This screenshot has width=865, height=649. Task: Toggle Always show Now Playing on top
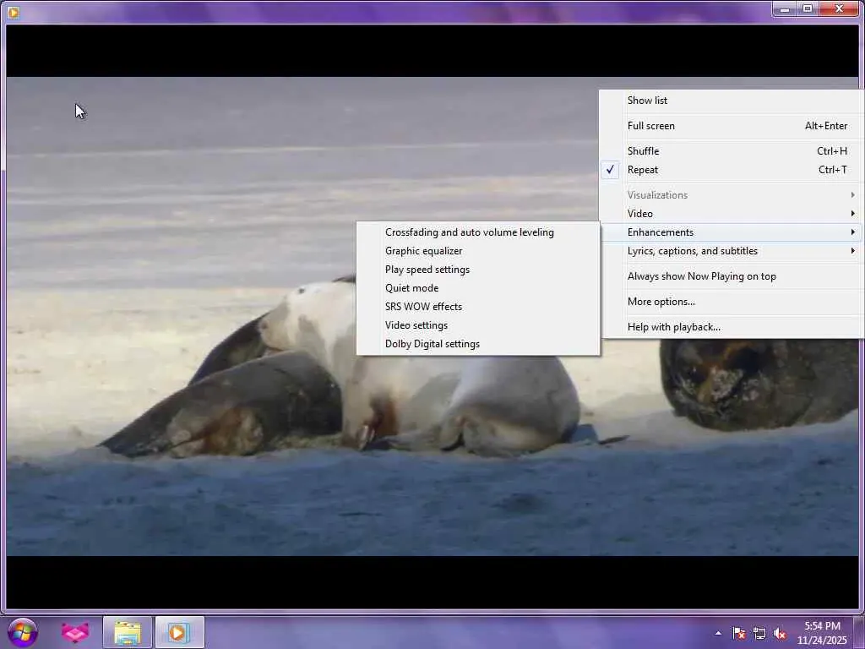701,276
